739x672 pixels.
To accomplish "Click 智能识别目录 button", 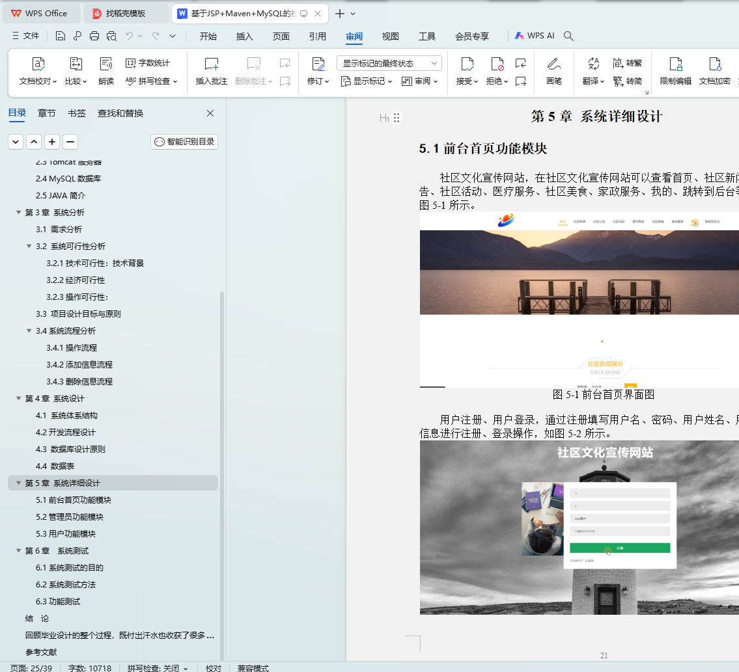I will 184,142.
